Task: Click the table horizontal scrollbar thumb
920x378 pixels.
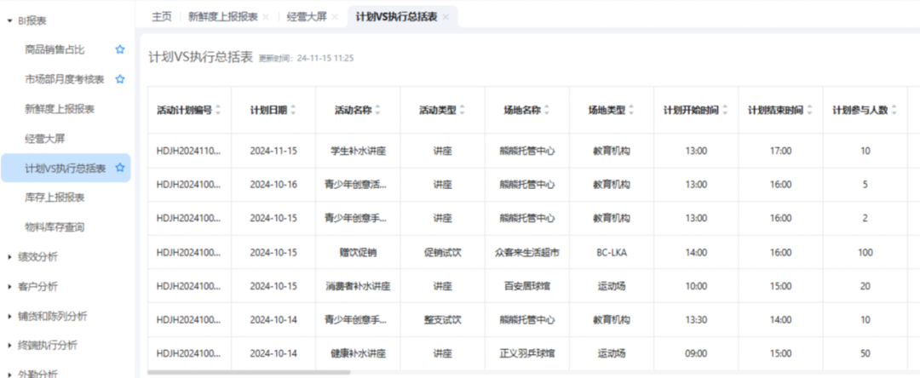Action: pos(249,372)
